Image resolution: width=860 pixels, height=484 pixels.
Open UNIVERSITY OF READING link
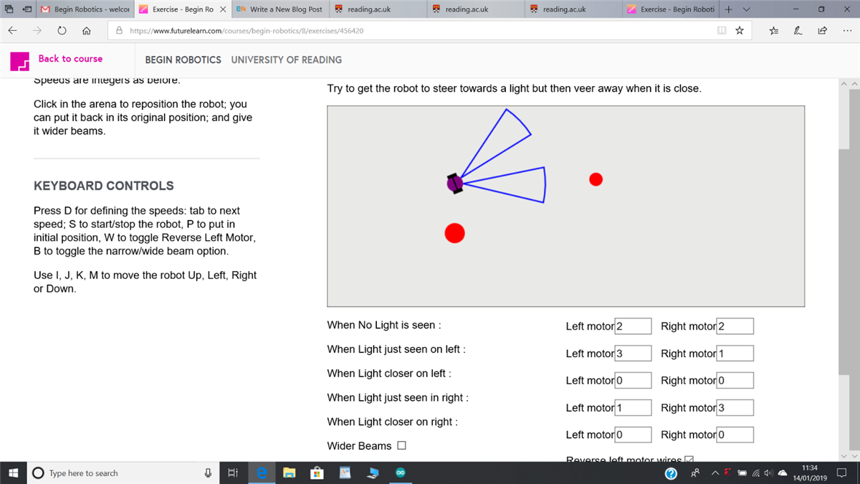286,60
